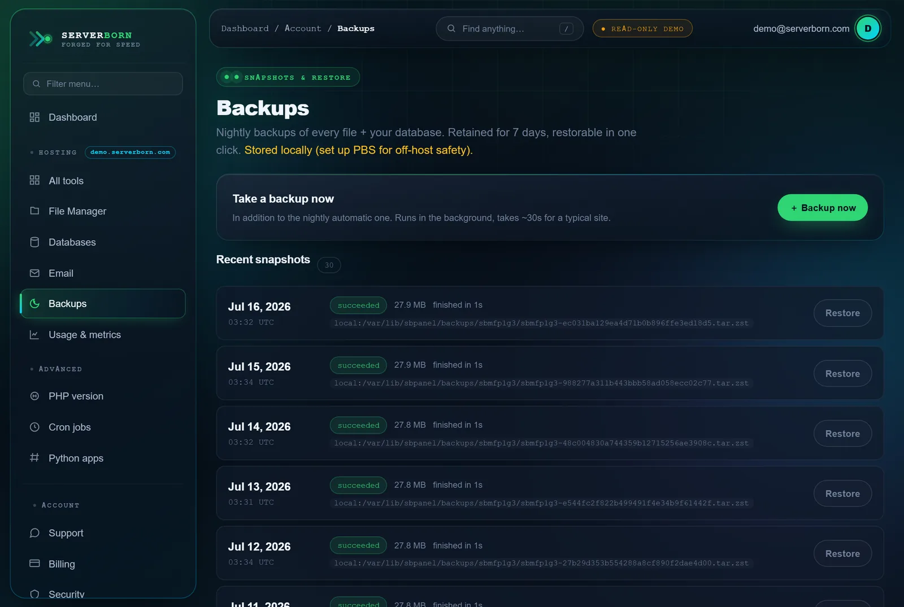Go to File Manager
This screenshot has width=904, height=607.
(102, 211)
